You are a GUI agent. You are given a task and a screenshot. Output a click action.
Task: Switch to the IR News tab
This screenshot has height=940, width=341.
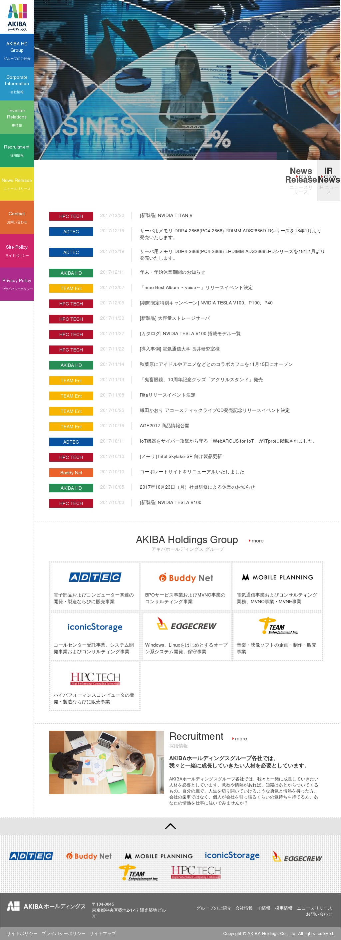point(329,181)
